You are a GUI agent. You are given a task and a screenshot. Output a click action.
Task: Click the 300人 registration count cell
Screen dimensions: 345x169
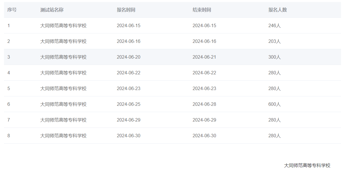(x=275, y=57)
